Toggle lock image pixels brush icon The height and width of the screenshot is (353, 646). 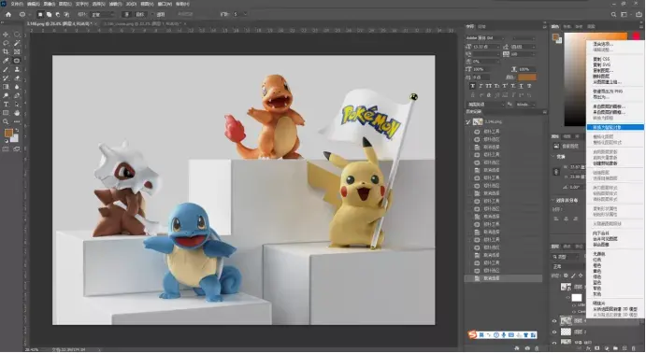coord(573,275)
